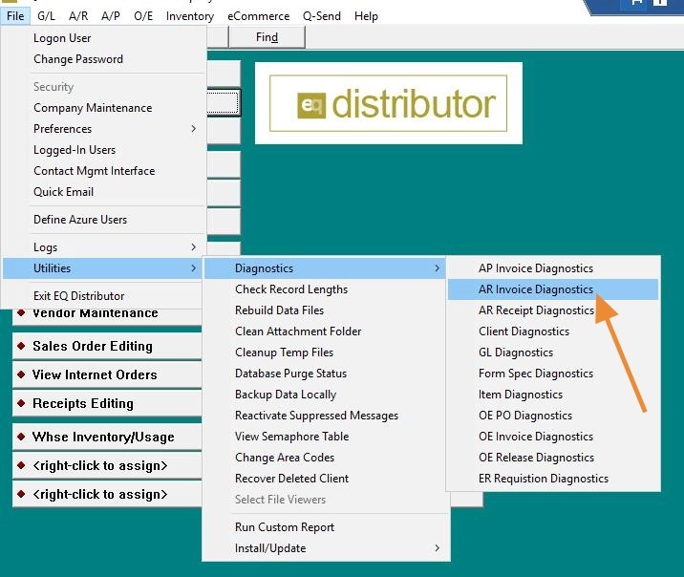684x577 pixels.
Task: Open Sales Order Editing shortcut
Action: 107,346
